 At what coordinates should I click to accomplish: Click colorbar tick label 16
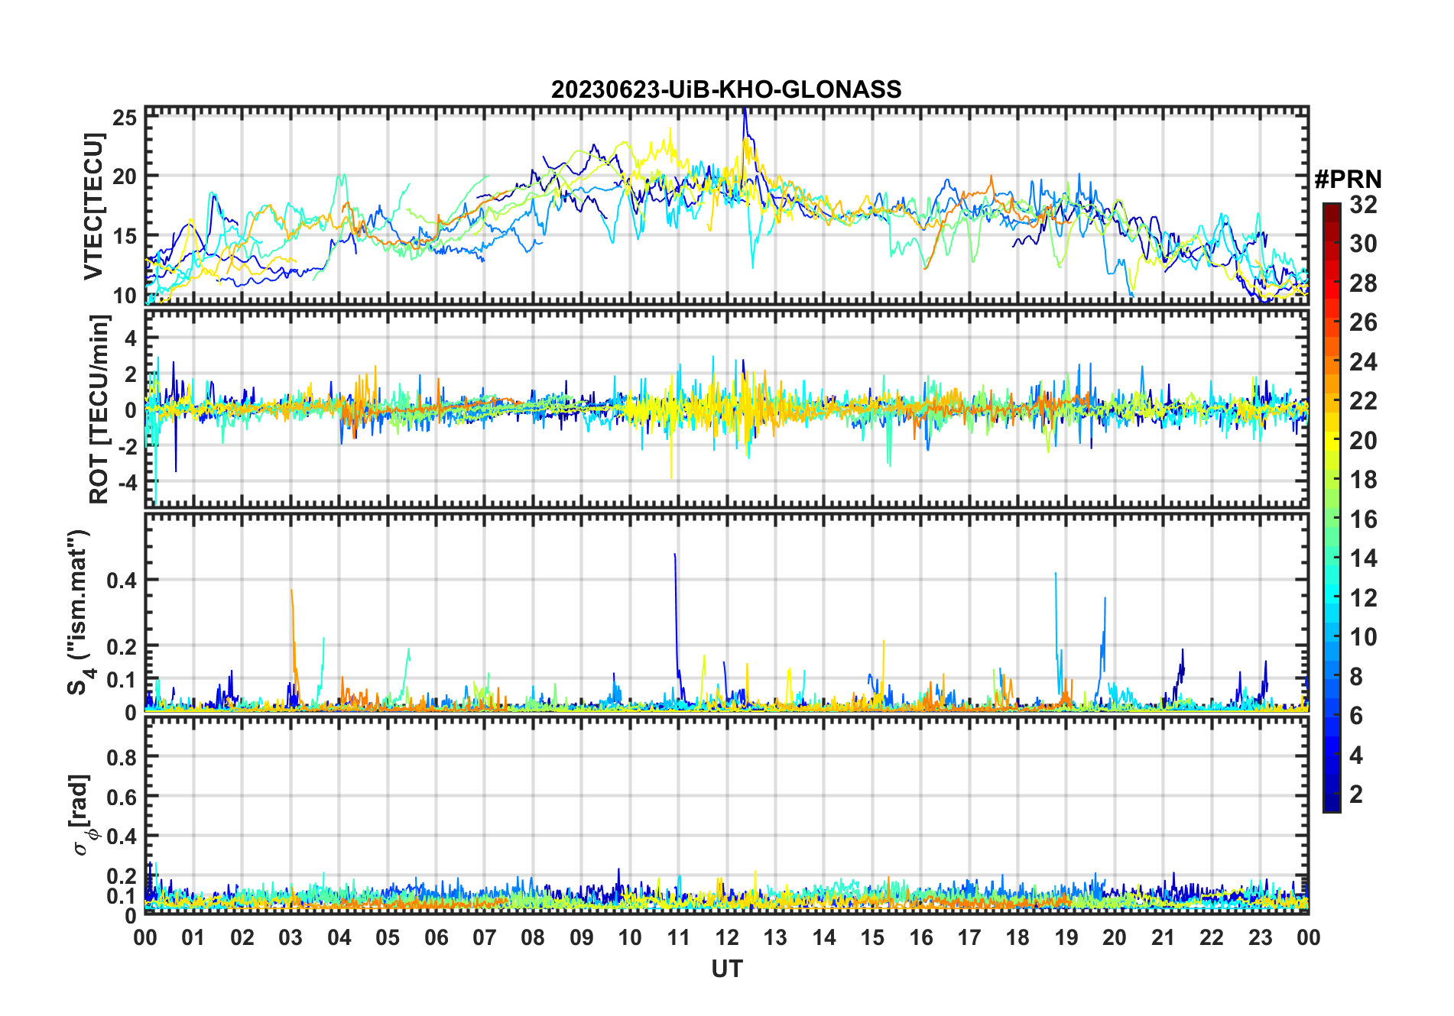point(1363,519)
